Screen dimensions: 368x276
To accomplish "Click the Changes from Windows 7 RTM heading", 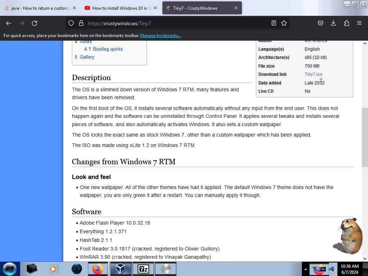I will [x=124, y=162].
